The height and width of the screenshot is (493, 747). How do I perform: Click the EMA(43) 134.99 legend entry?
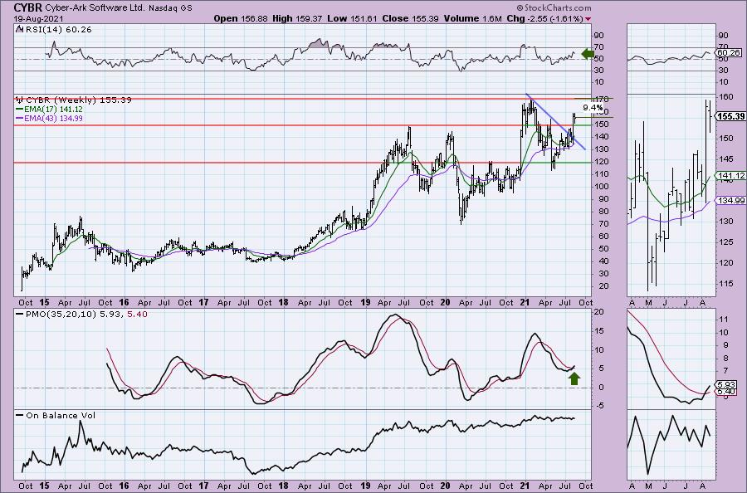coord(53,118)
